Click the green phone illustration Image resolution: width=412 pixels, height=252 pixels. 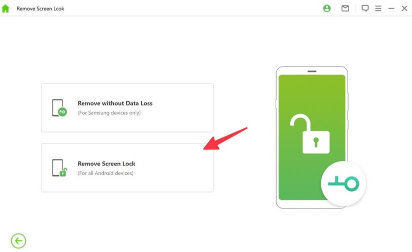[312, 137]
